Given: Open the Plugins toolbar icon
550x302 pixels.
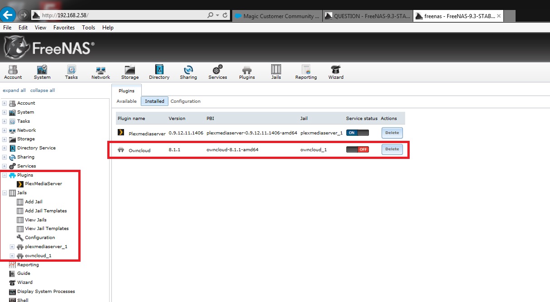Looking at the screenshot, I should pyautogui.click(x=247, y=72).
